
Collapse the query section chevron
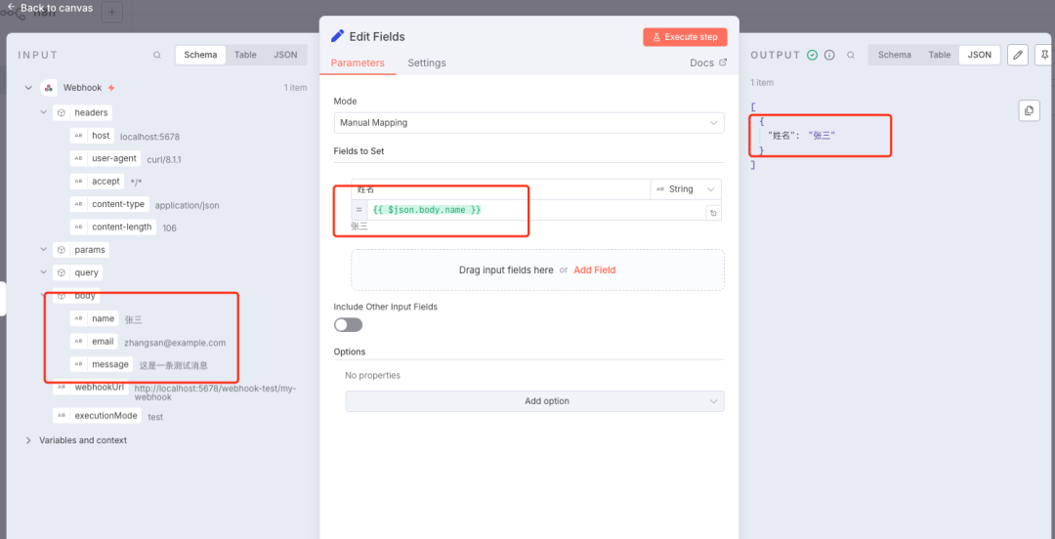(44, 272)
